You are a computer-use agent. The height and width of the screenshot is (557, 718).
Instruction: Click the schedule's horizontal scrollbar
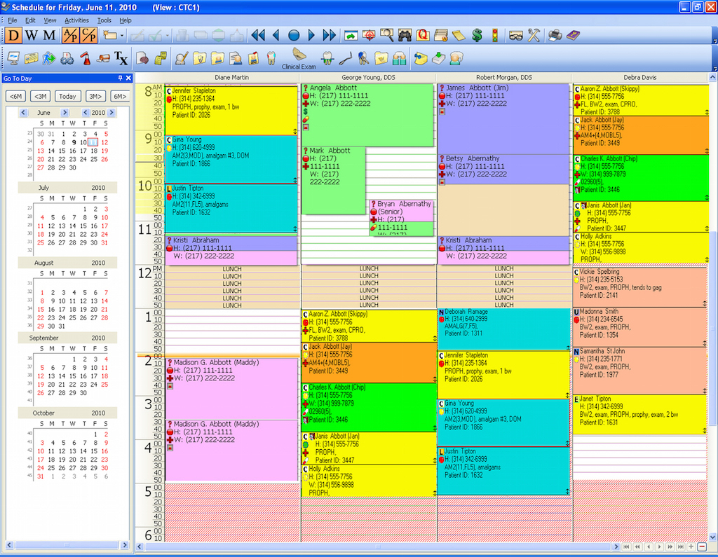pyautogui.click(x=378, y=546)
